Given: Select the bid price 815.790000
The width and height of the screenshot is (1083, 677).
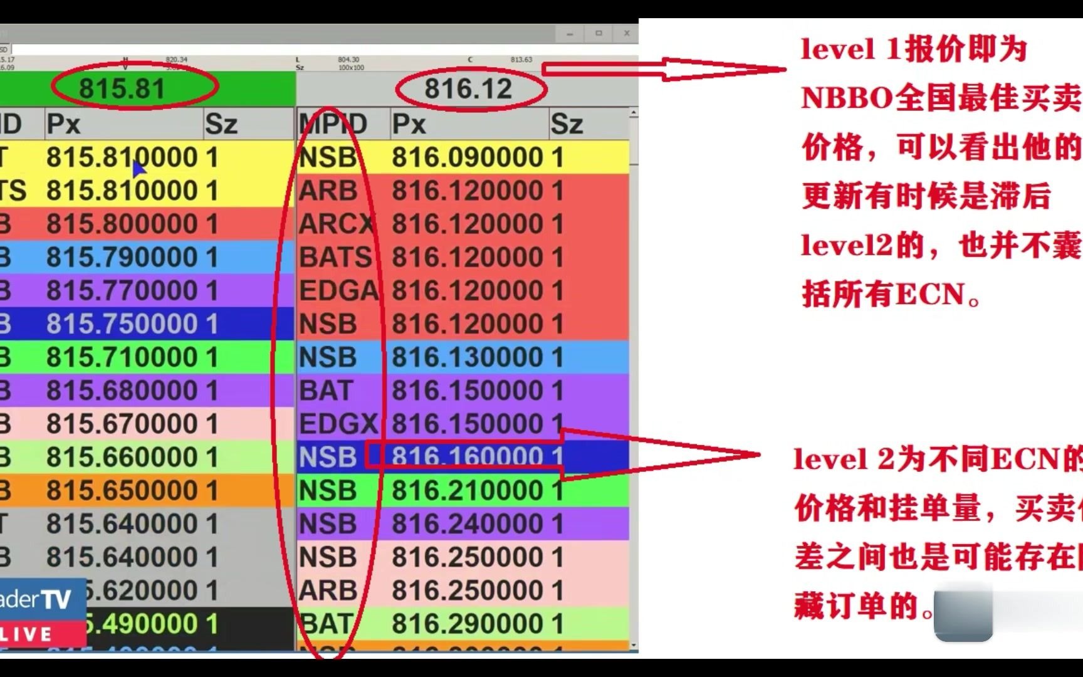Looking at the screenshot, I should pos(122,257).
